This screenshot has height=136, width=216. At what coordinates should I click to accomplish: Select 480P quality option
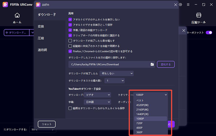pyautogui.click(x=151, y=128)
